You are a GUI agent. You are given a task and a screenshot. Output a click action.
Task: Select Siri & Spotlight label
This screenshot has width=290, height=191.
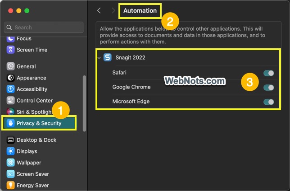click(35, 112)
